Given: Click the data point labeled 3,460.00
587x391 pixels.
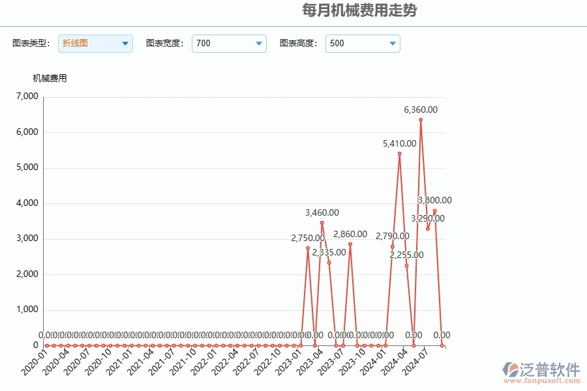Looking at the screenshot, I should 321,223.
